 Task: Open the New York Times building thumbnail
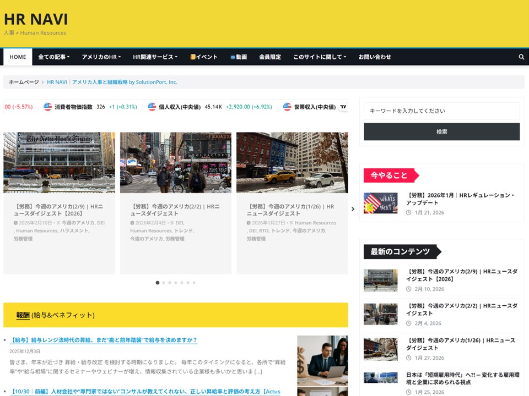coord(59,162)
